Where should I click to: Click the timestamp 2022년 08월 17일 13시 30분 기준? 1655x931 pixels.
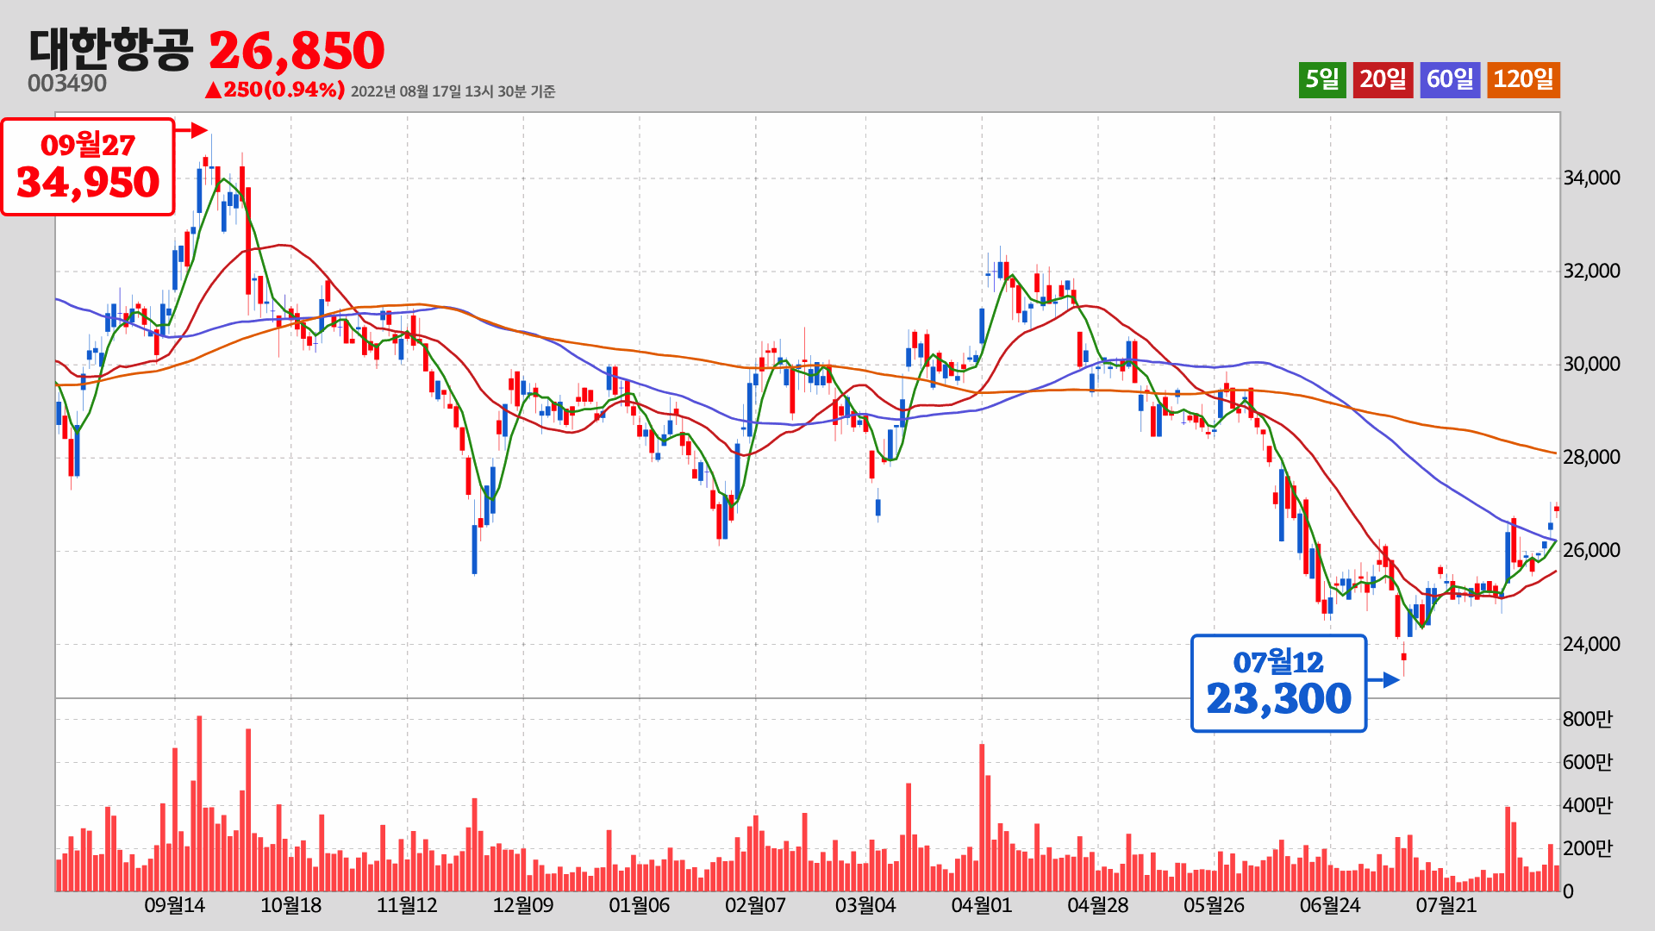click(x=453, y=91)
